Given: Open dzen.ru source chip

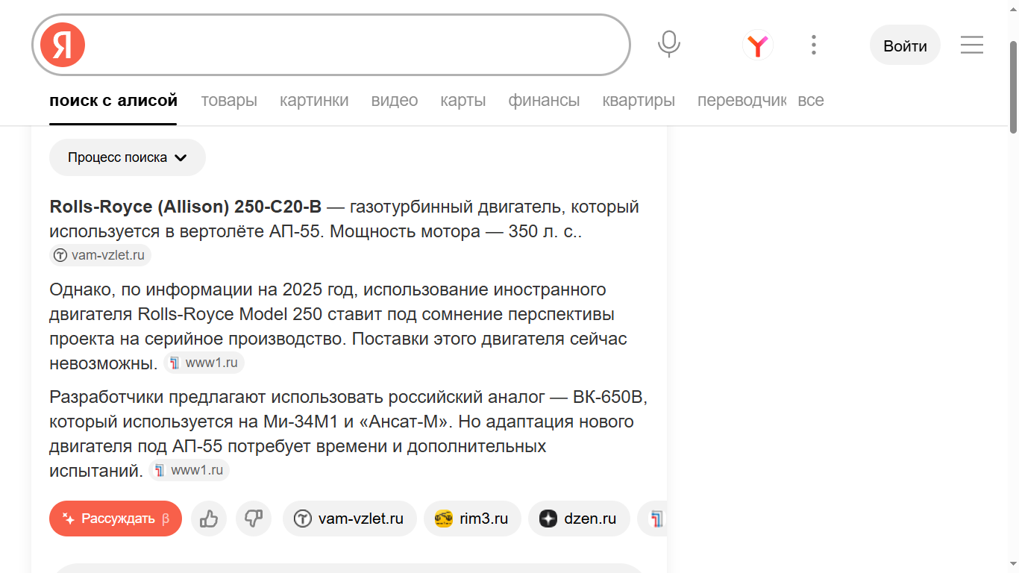Looking at the screenshot, I should click(x=579, y=519).
